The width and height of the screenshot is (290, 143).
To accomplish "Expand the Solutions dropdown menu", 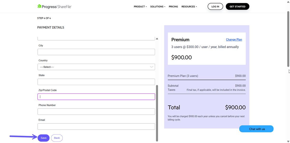I will [158, 7].
